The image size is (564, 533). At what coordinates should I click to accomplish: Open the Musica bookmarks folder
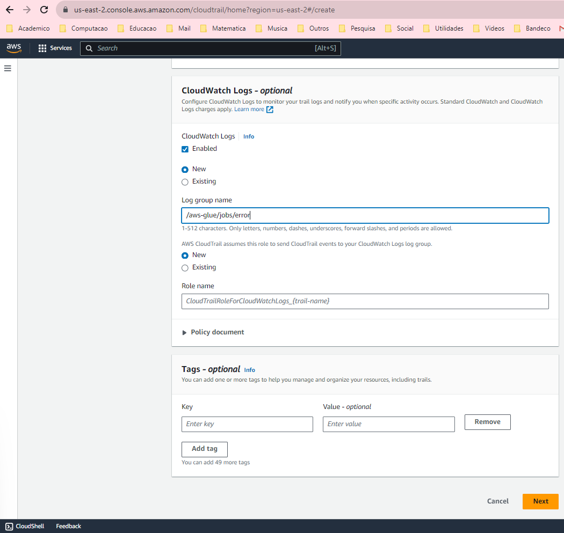[x=271, y=28]
